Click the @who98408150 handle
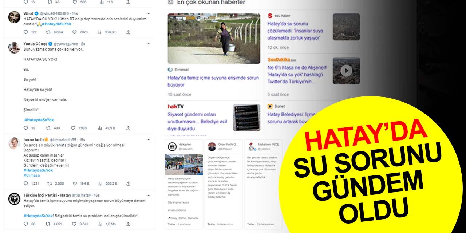 point(54,13)
